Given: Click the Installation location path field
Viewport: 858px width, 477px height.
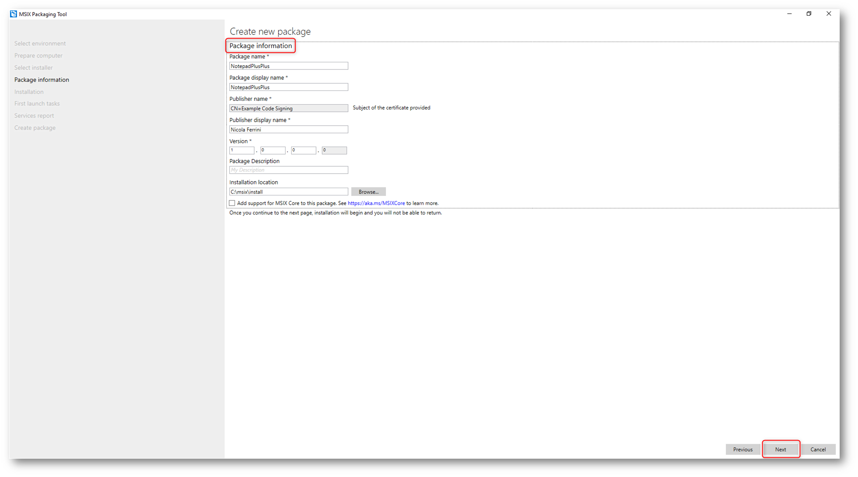Looking at the screenshot, I should click(x=288, y=192).
